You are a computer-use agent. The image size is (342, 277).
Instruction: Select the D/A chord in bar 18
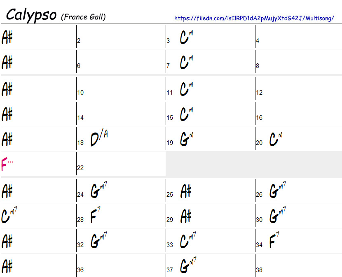[98, 138]
